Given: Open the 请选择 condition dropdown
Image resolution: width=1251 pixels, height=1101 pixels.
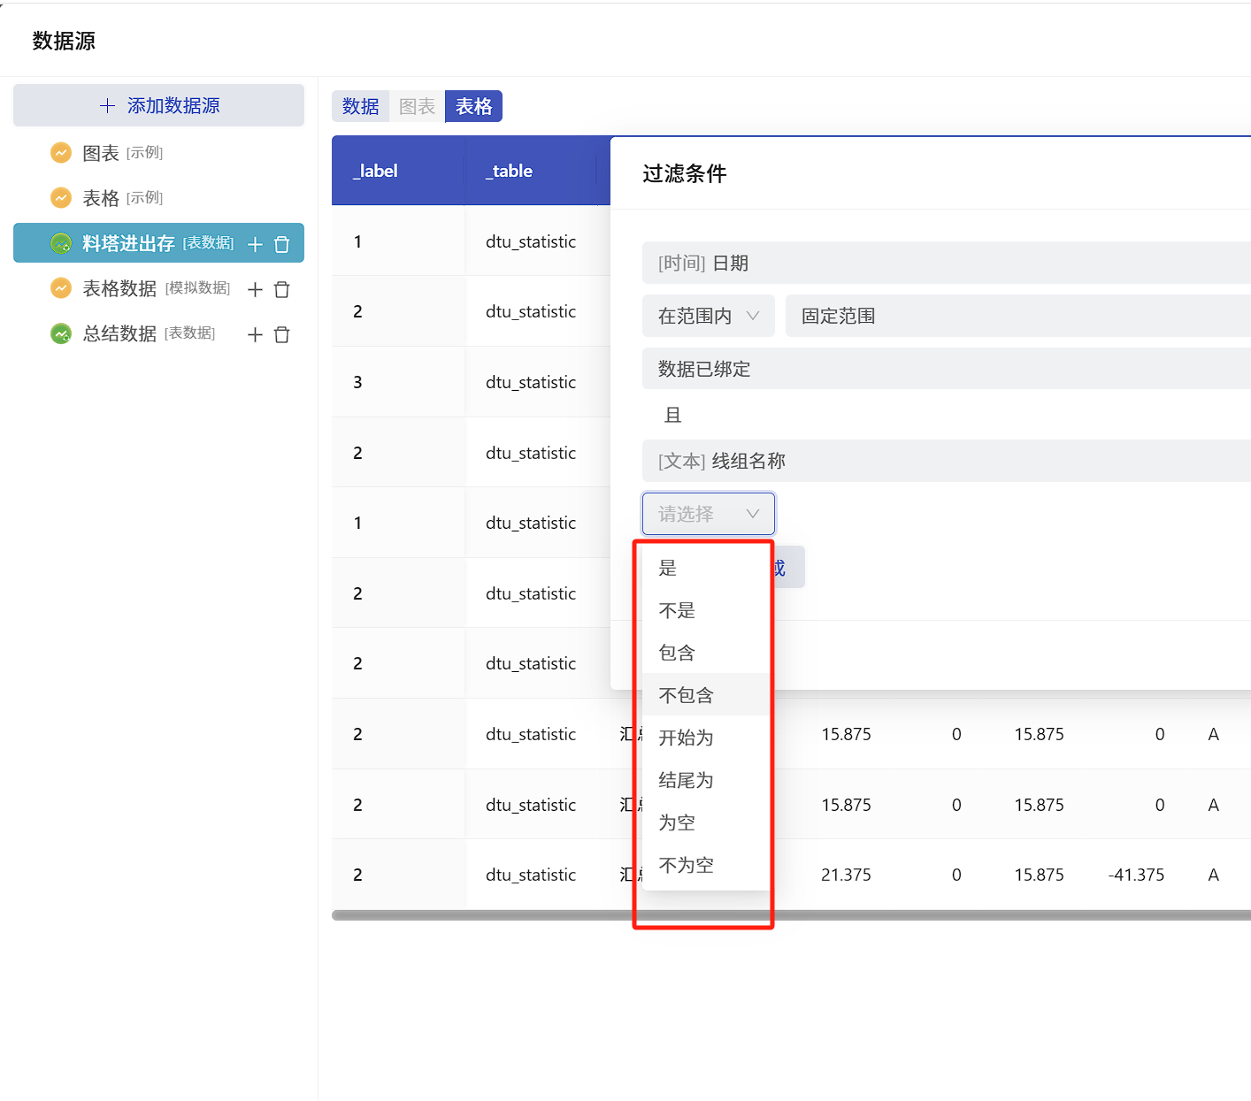Looking at the screenshot, I should point(709,514).
